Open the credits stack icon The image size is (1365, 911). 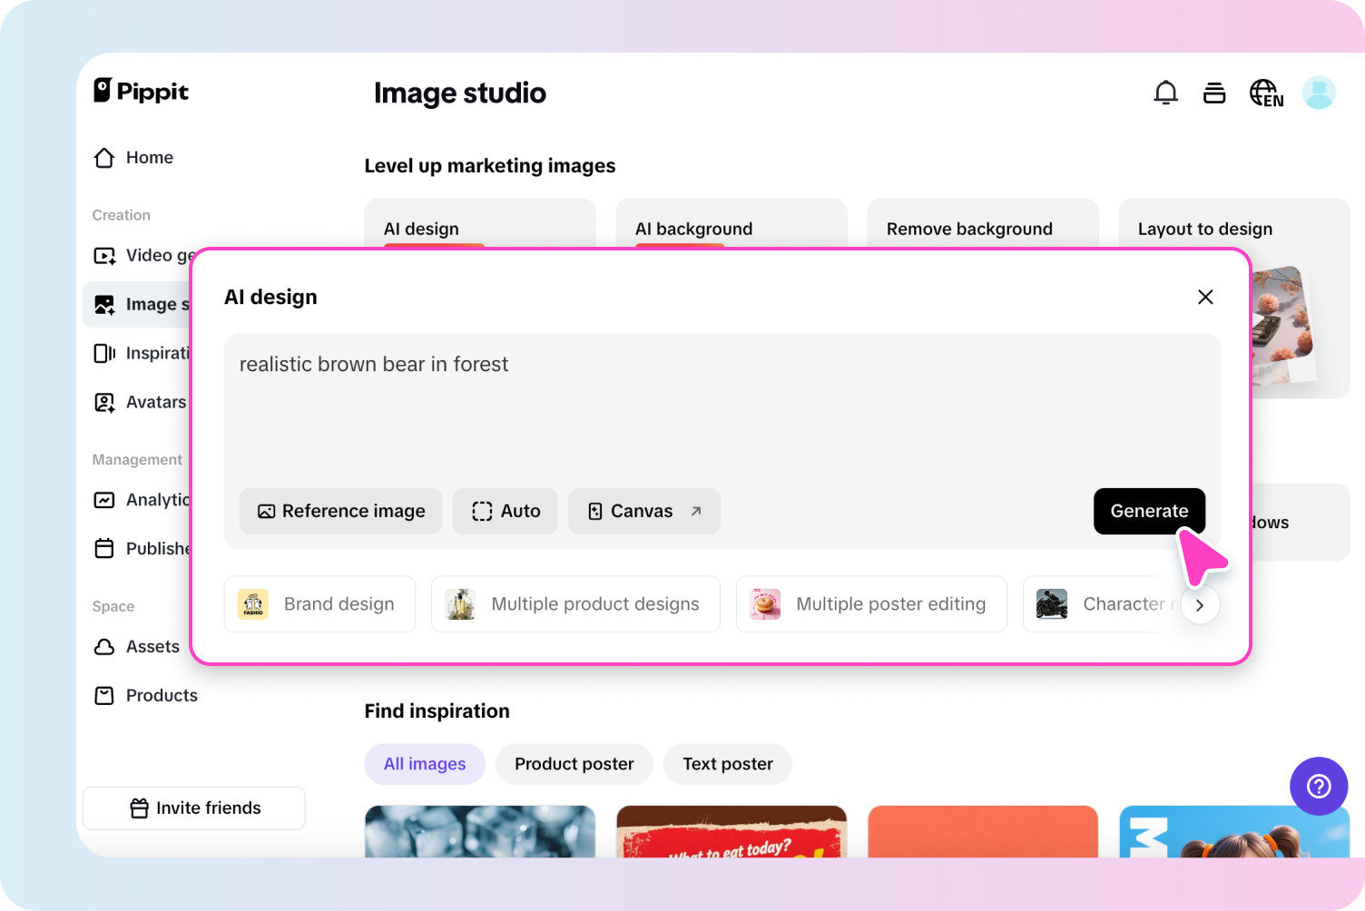tap(1214, 93)
